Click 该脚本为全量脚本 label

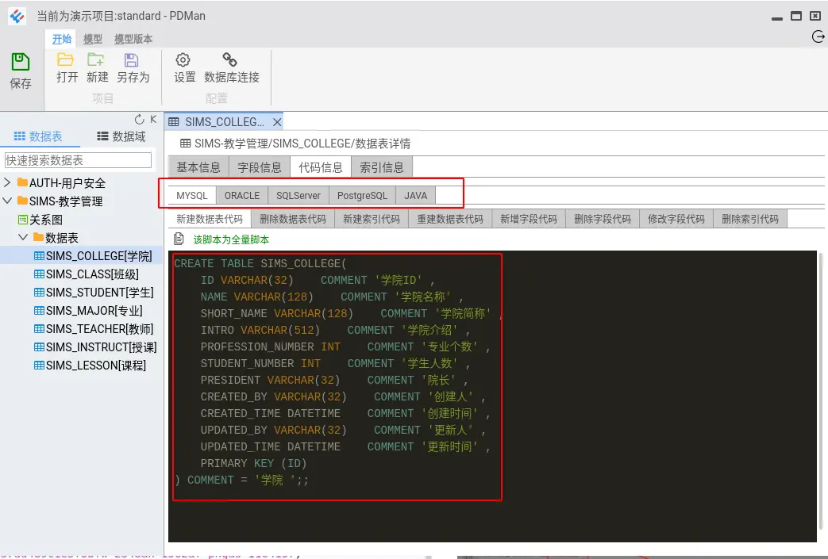pos(231,239)
